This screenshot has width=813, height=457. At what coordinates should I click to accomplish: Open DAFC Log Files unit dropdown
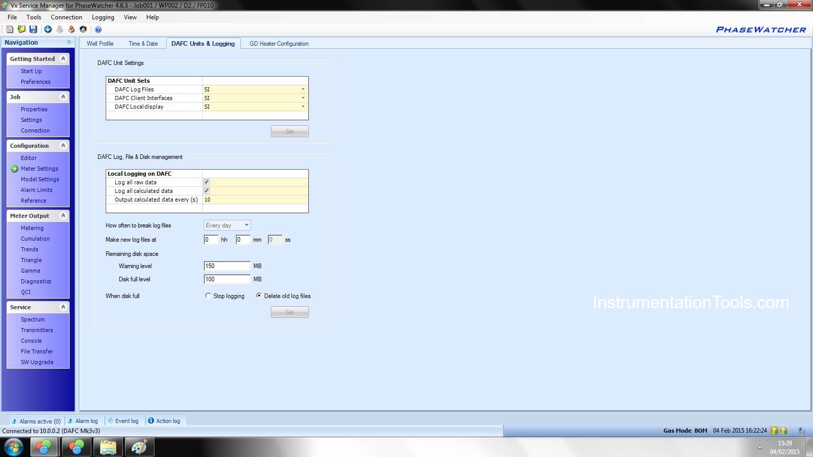pos(303,89)
